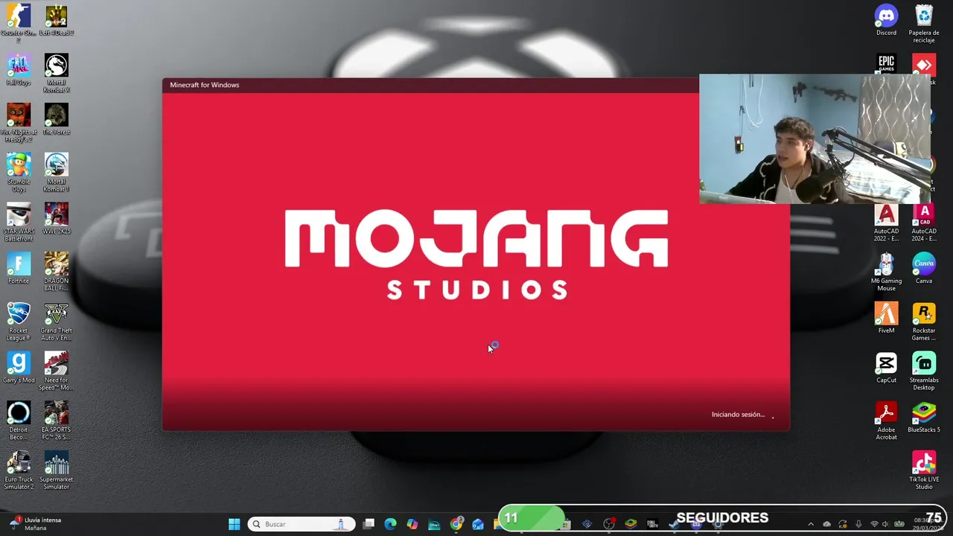Open the Counter-Strike 2 desktop shortcut

[x=19, y=21]
